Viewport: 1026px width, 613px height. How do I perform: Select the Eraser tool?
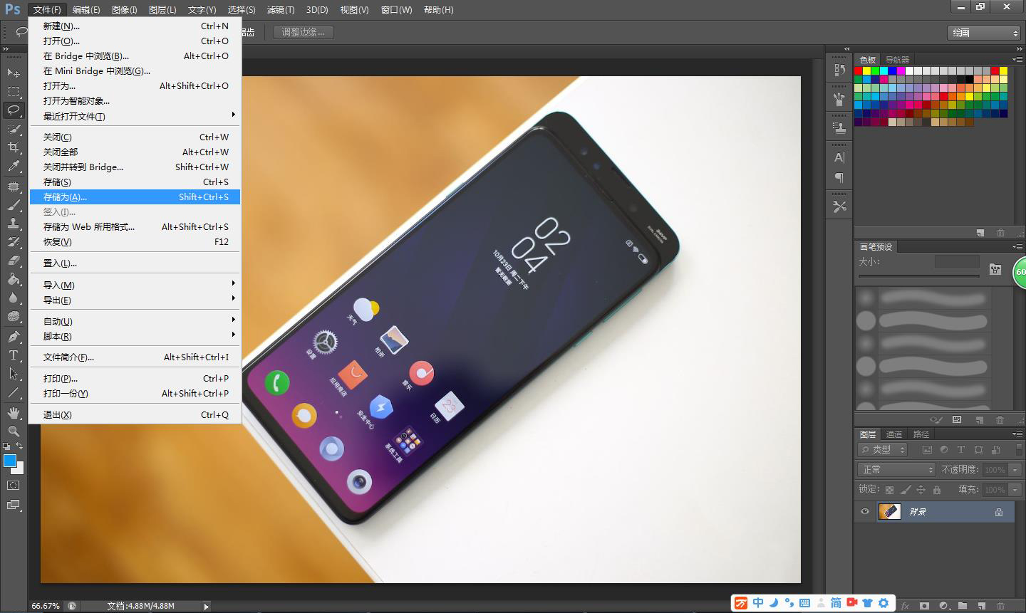13,261
